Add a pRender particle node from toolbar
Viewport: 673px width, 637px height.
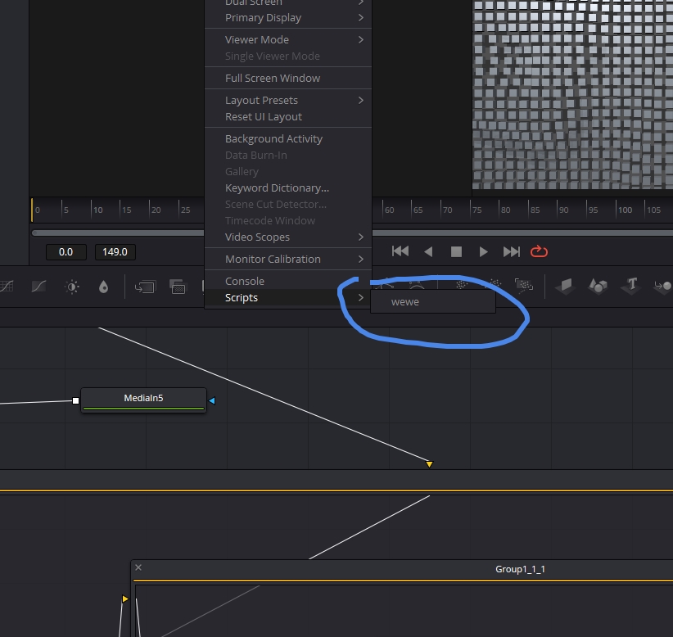(x=524, y=285)
